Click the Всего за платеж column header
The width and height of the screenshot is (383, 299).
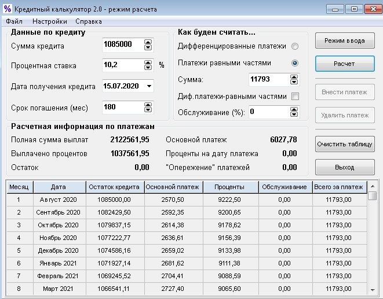[340, 187]
